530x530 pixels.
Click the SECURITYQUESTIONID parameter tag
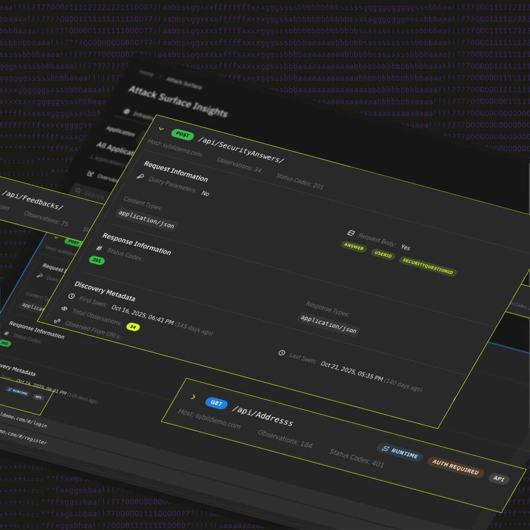[427, 266]
